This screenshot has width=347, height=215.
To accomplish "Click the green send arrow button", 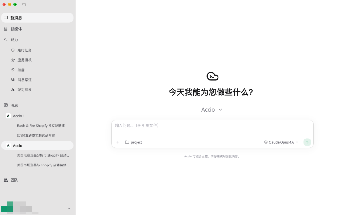I will [307, 142].
